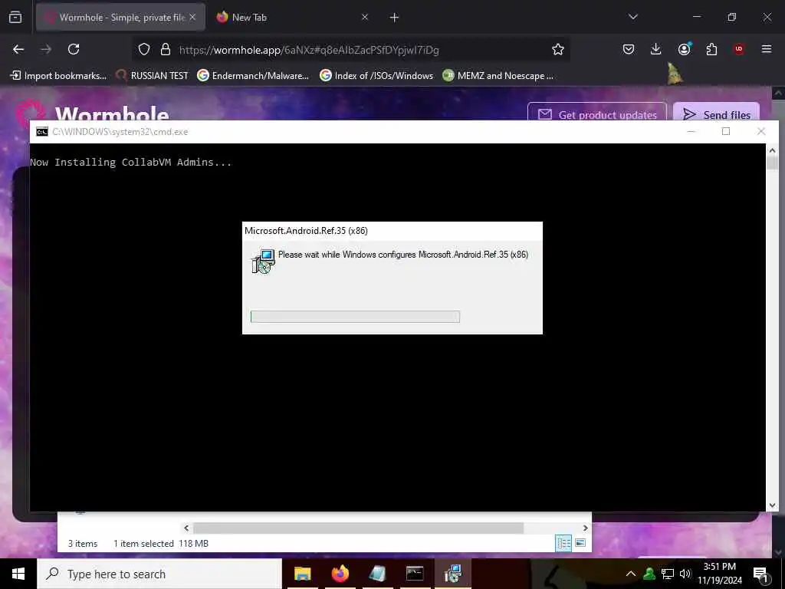
Task: Expand the list all tabs chevron
Action: pyautogui.click(x=632, y=17)
